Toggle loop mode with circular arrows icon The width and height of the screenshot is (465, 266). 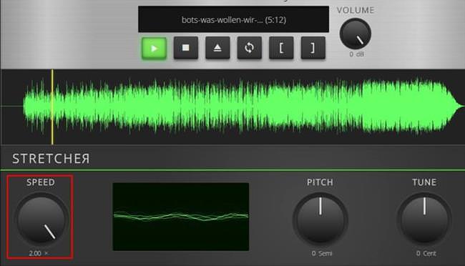(250, 48)
